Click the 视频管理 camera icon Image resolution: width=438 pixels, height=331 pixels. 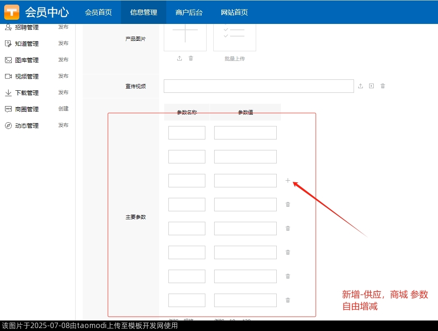(9, 76)
